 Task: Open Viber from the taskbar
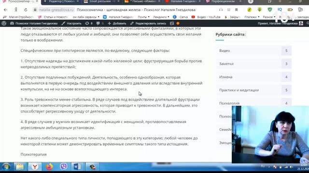(x=63, y=167)
